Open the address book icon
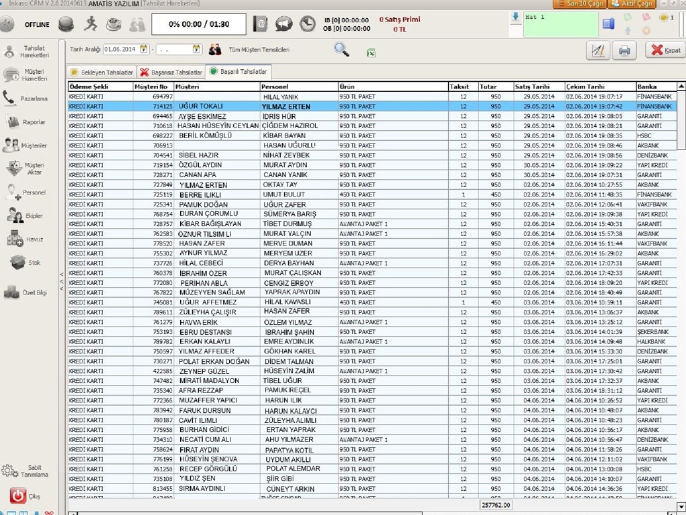 click(x=261, y=23)
